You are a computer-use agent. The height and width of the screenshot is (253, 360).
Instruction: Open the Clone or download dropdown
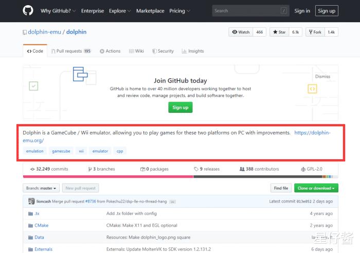point(317,189)
